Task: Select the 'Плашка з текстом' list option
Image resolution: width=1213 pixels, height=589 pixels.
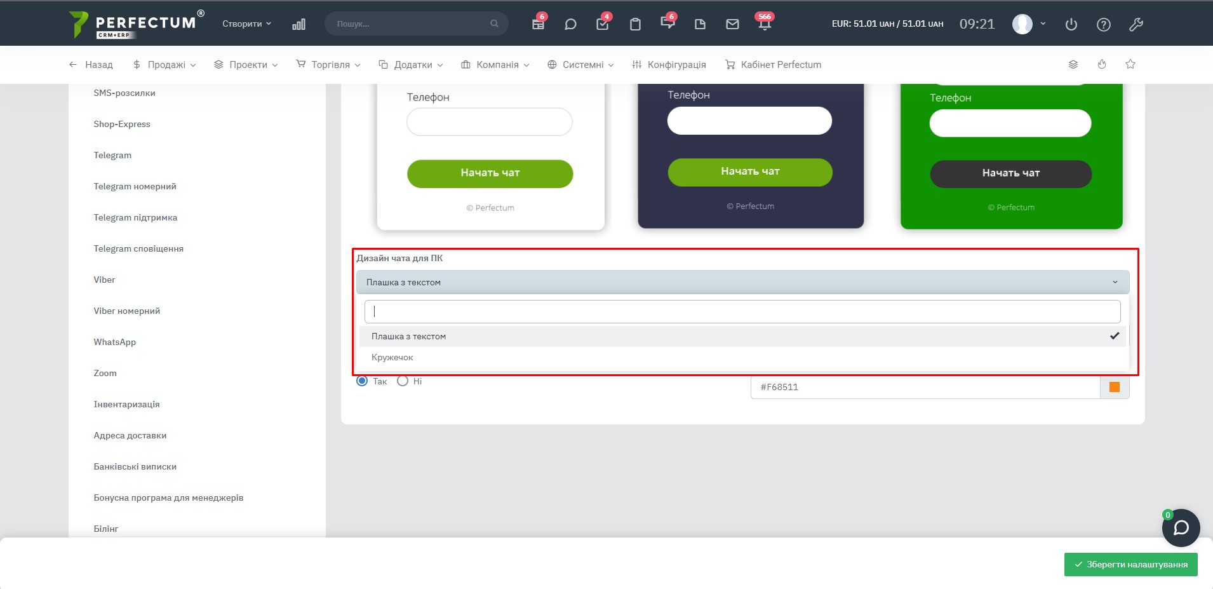Action: (x=409, y=337)
